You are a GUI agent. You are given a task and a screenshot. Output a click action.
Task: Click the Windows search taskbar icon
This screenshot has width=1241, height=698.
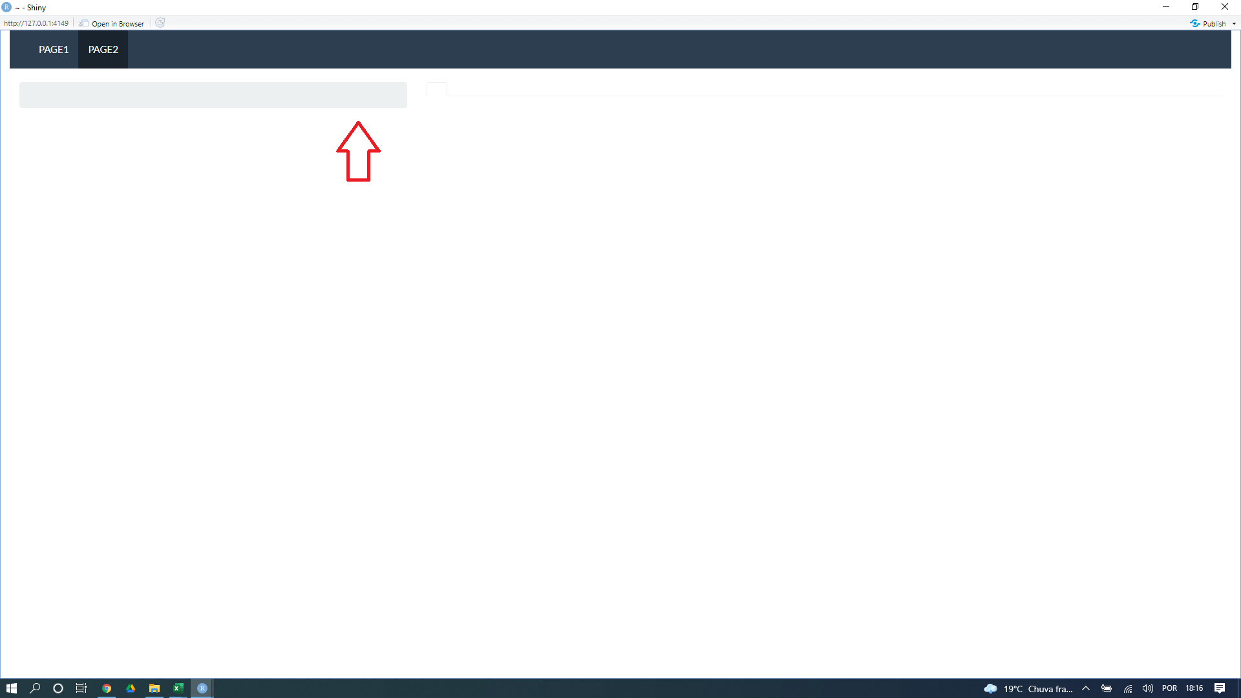point(34,688)
